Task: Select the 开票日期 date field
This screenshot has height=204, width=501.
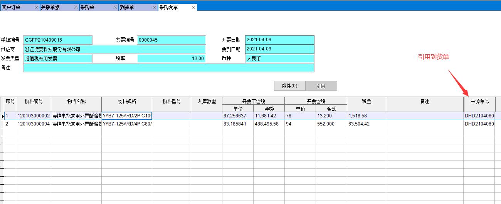Action: (x=279, y=40)
